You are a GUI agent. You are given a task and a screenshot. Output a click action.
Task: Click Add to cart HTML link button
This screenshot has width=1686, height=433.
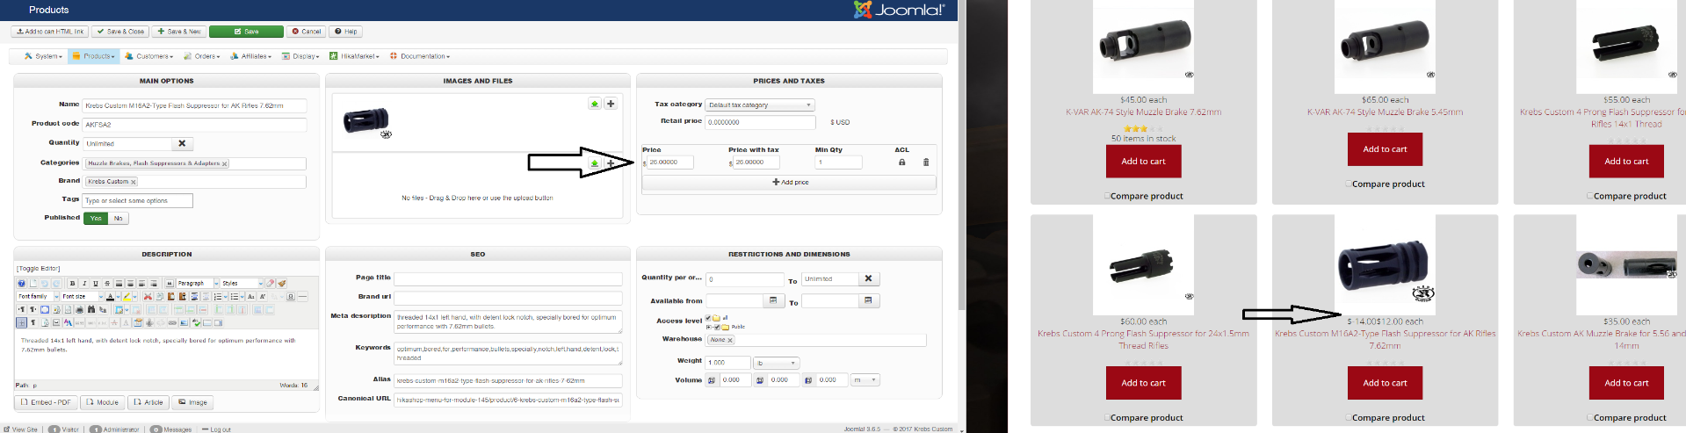50,32
